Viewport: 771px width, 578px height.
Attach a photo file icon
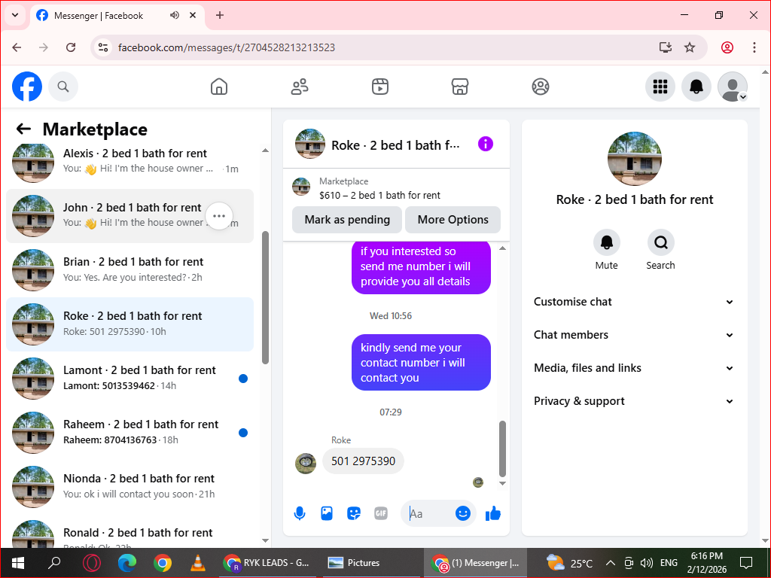click(x=327, y=513)
